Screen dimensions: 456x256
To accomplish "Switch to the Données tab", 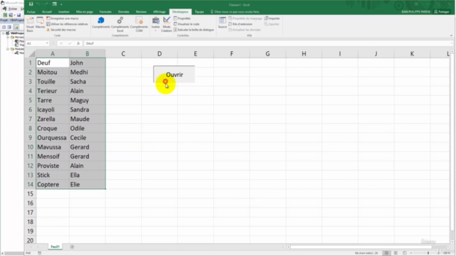I will pyautogui.click(x=123, y=12).
